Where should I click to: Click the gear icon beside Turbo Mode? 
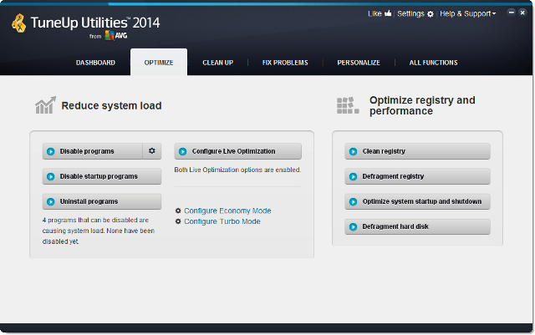coord(178,221)
